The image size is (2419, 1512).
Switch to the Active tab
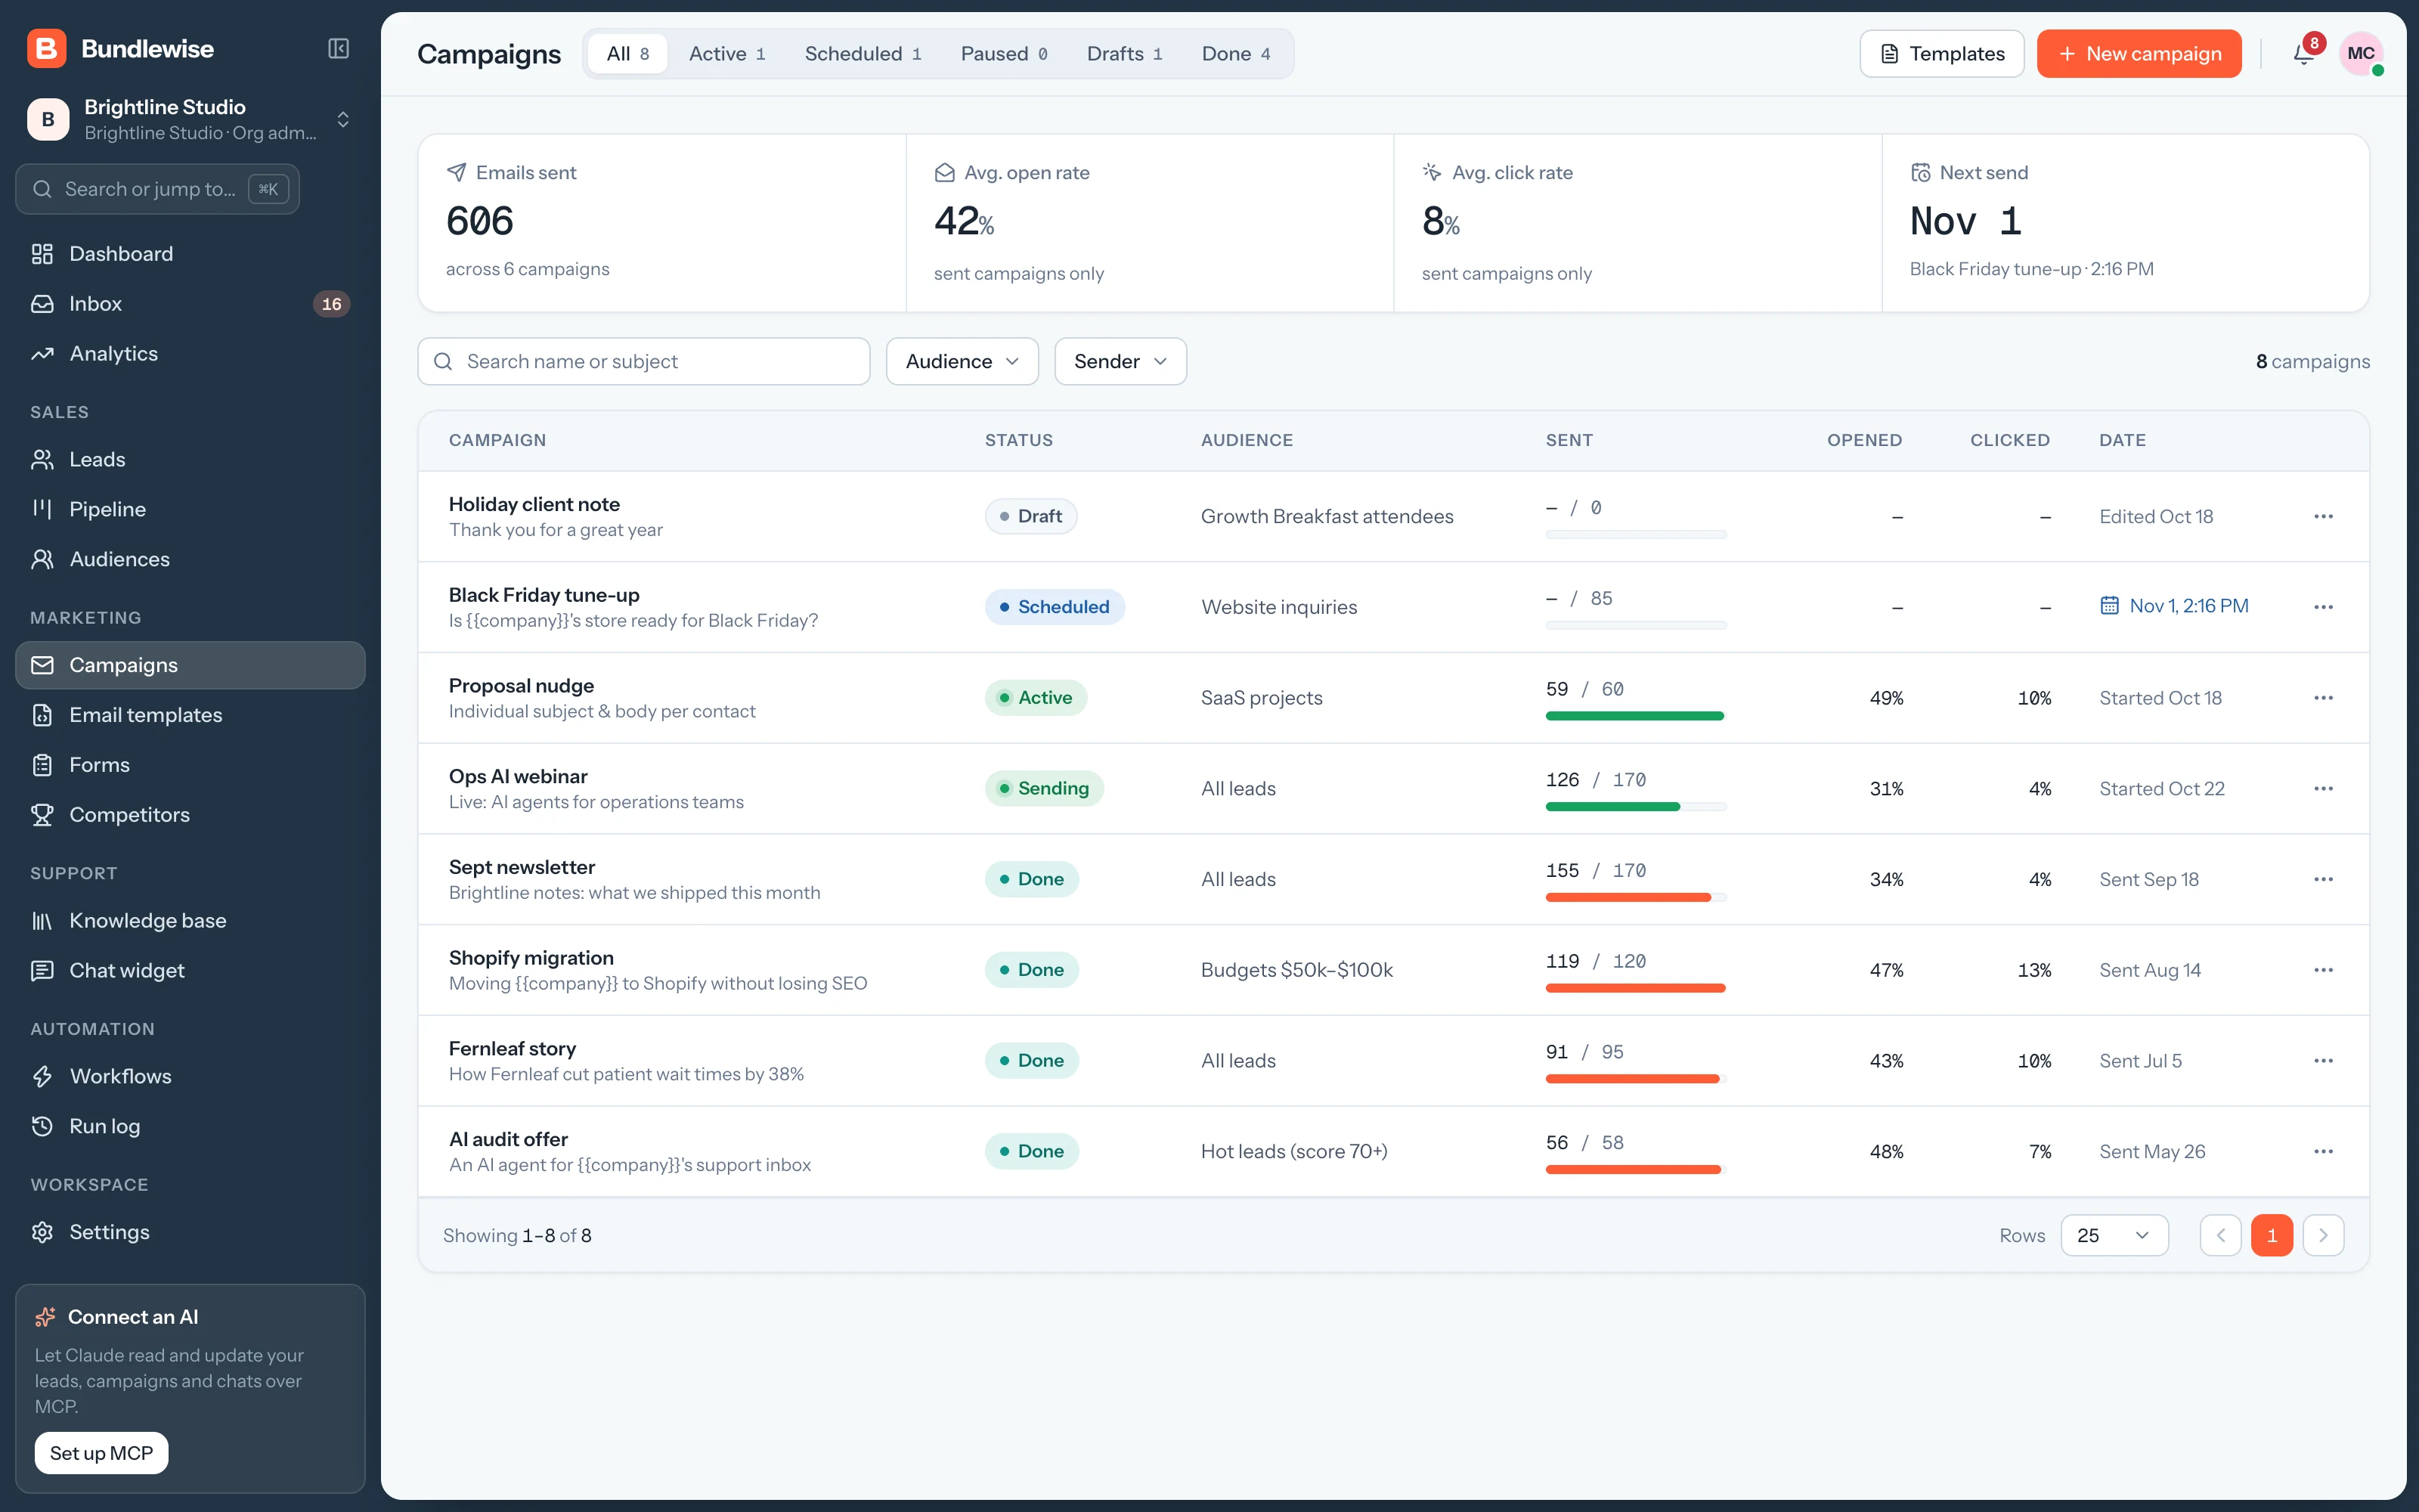(x=726, y=54)
